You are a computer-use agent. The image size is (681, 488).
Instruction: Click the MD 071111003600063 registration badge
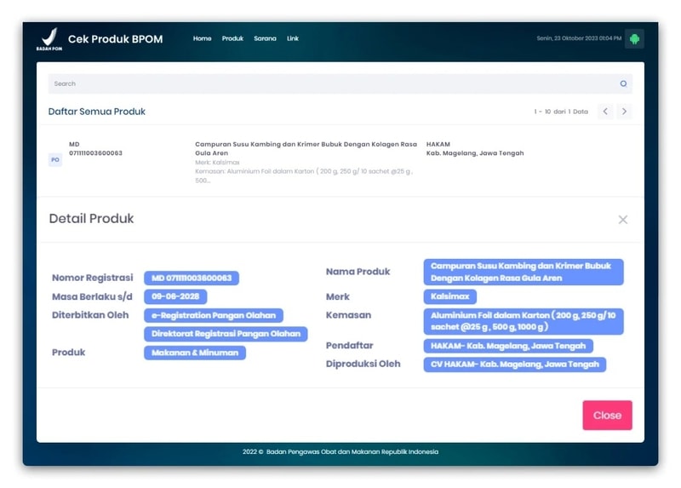click(192, 278)
